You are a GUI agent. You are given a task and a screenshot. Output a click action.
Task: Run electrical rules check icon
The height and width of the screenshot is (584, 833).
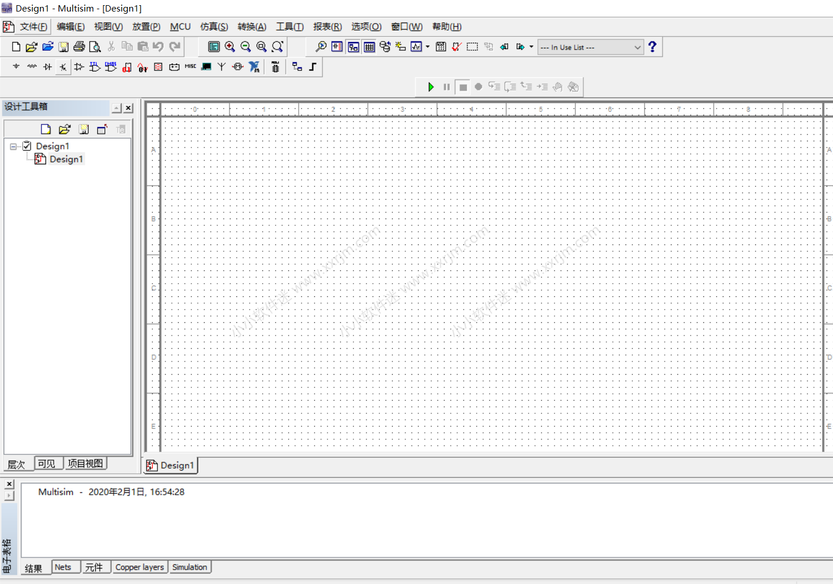(x=457, y=47)
